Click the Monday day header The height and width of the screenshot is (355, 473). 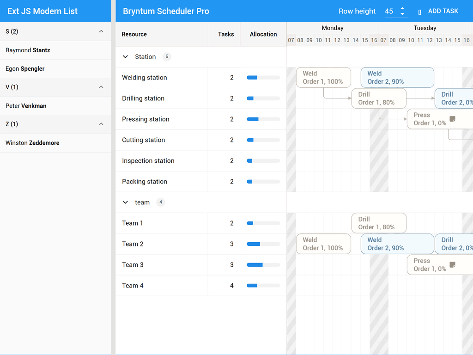coord(333,28)
